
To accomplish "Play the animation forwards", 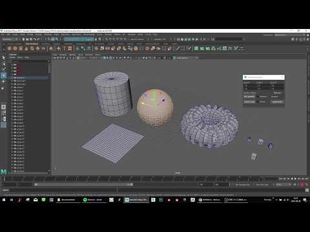I will tap(296, 179).
